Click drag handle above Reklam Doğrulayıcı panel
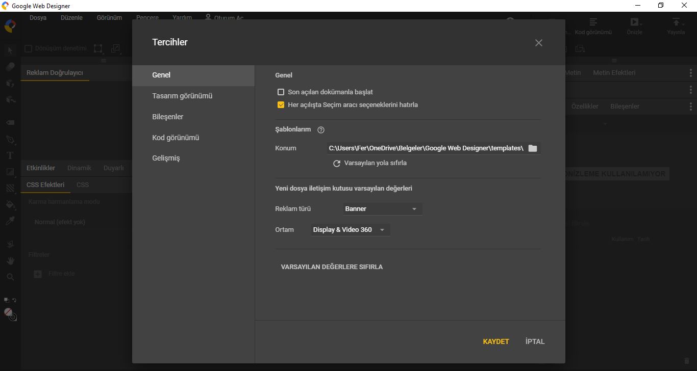Viewport: 697px width, 371px height. tap(104, 61)
